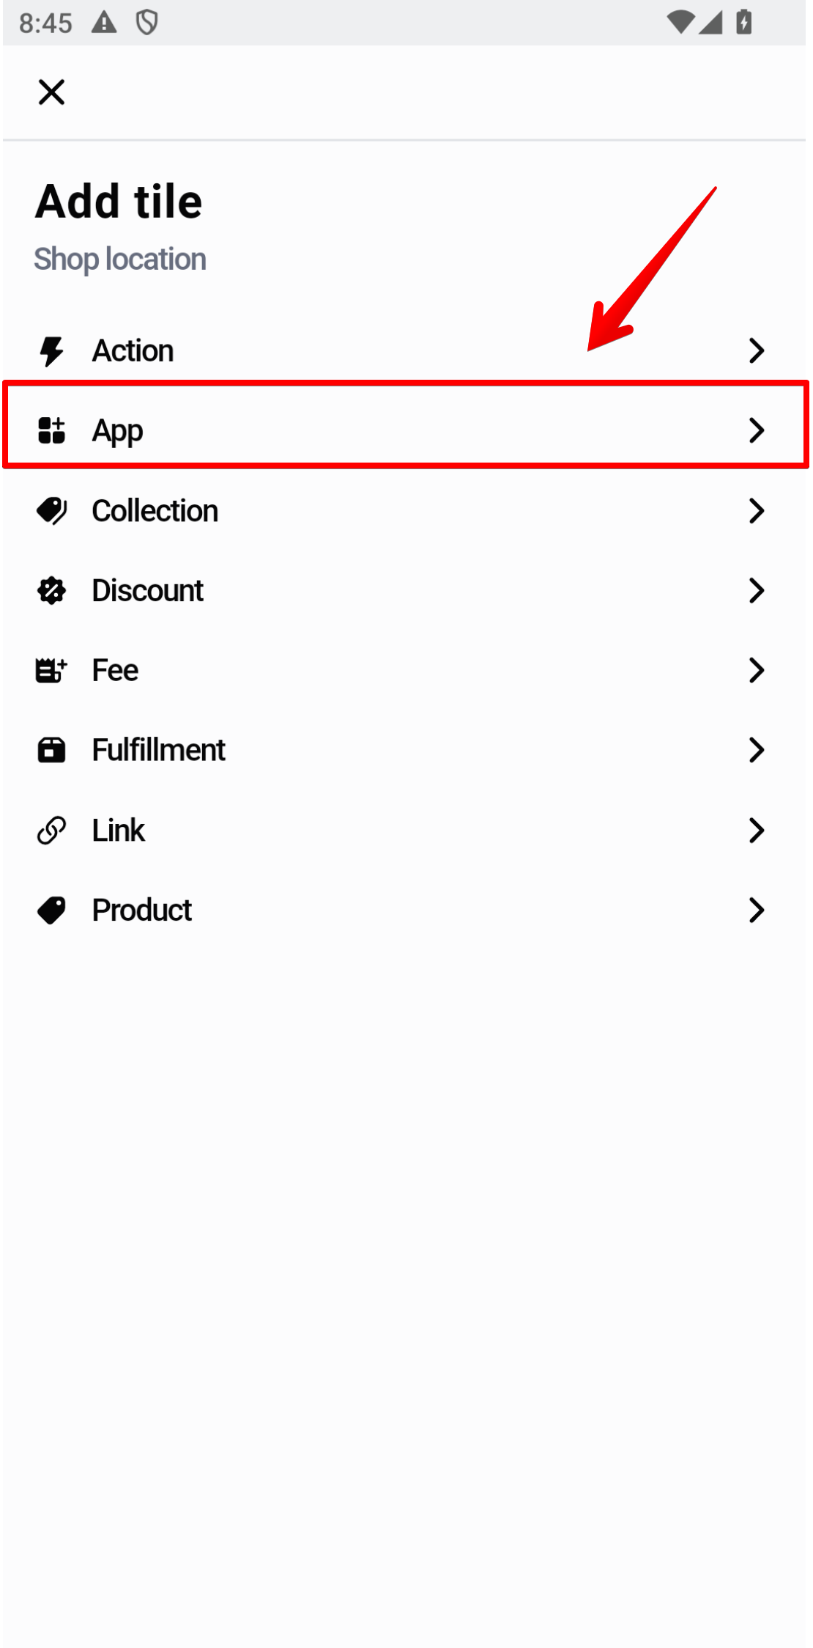Tap the Fulfillment box icon
The image size is (813, 1648).
click(x=51, y=750)
